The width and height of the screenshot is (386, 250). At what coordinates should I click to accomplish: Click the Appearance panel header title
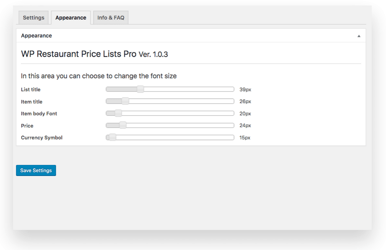click(36, 36)
